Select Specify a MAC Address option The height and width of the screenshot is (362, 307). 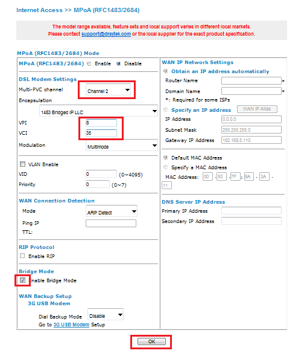(165, 167)
